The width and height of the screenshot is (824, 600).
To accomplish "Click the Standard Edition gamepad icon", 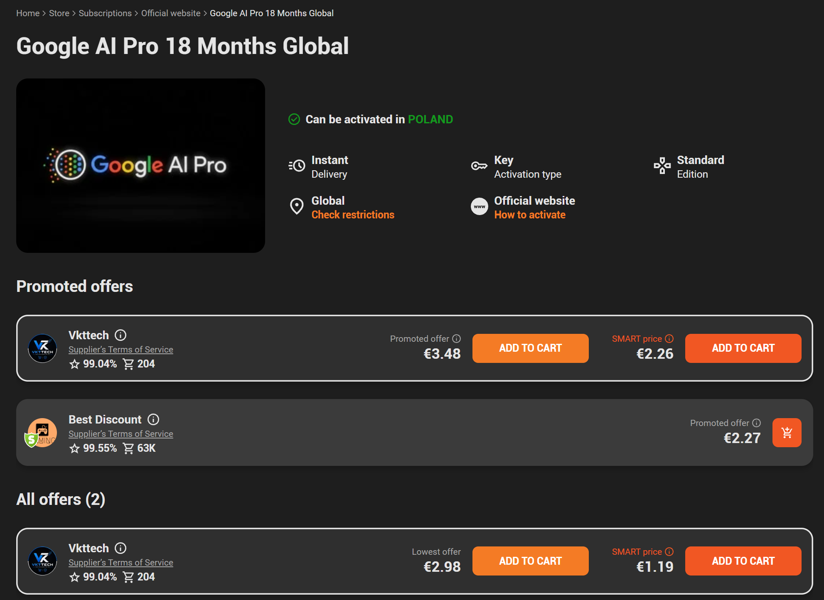I will 662,166.
